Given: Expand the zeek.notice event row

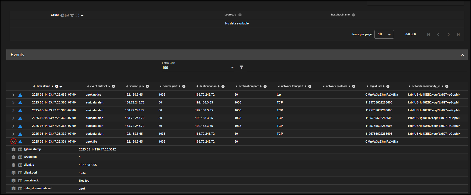Looking at the screenshot, I should point(13,95).
